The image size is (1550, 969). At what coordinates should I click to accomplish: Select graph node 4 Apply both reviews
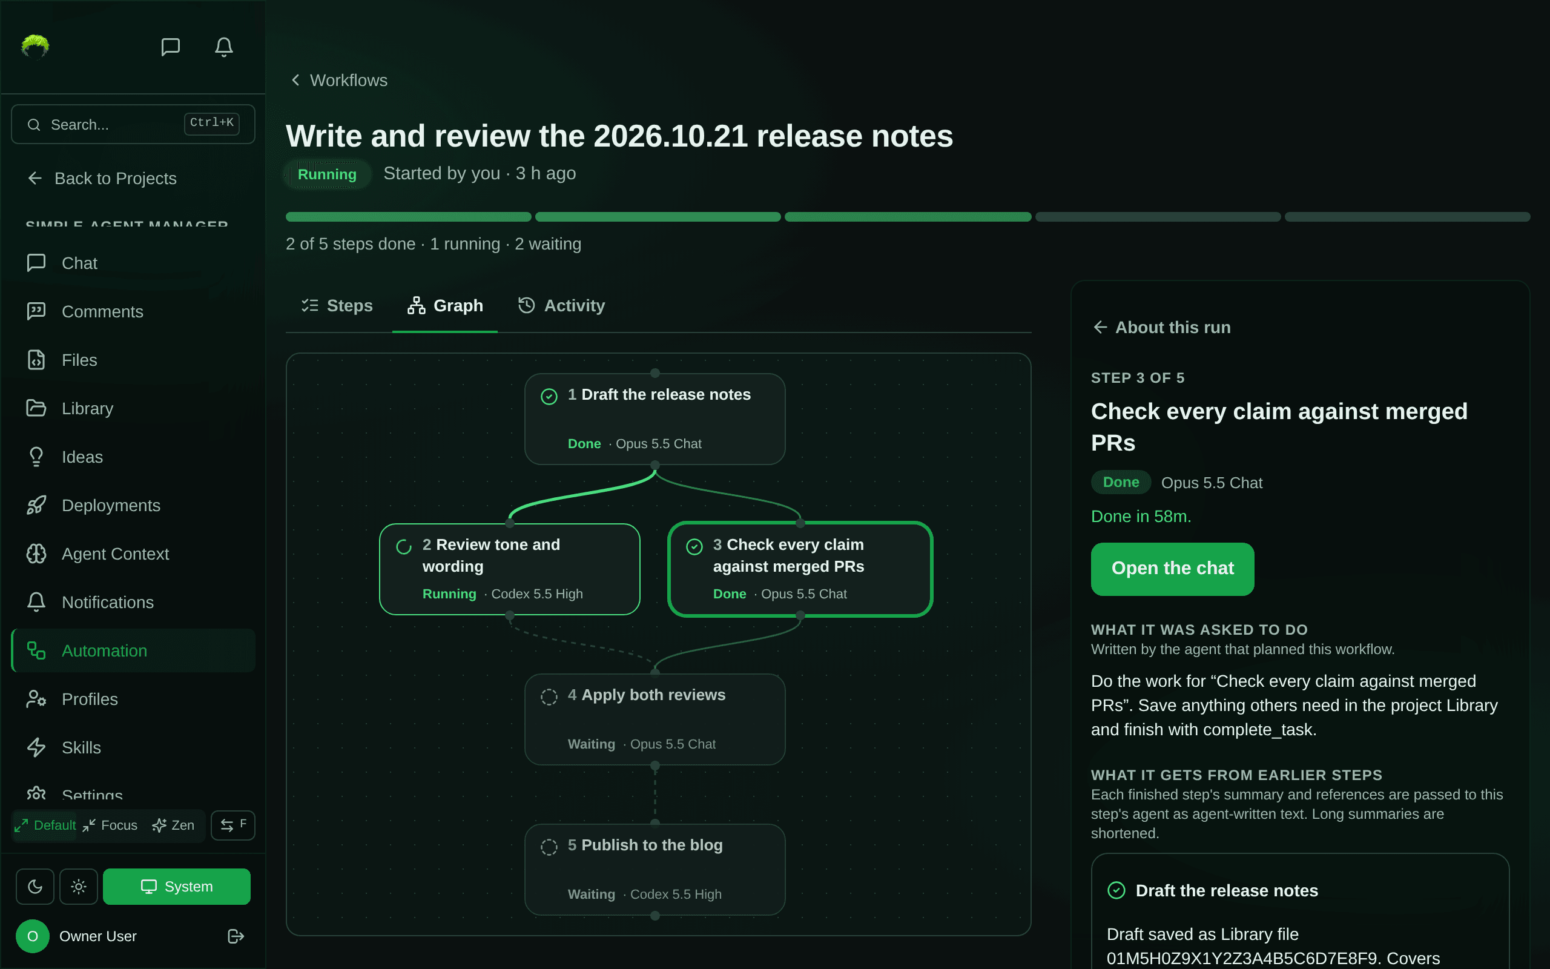(655, 719)
